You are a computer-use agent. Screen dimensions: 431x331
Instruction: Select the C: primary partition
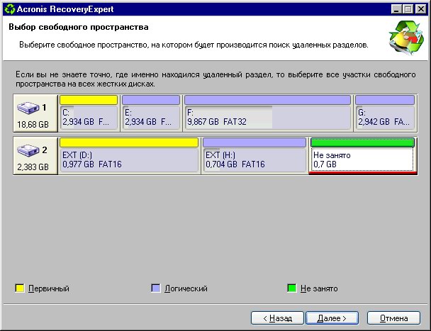tap(88, 117)
